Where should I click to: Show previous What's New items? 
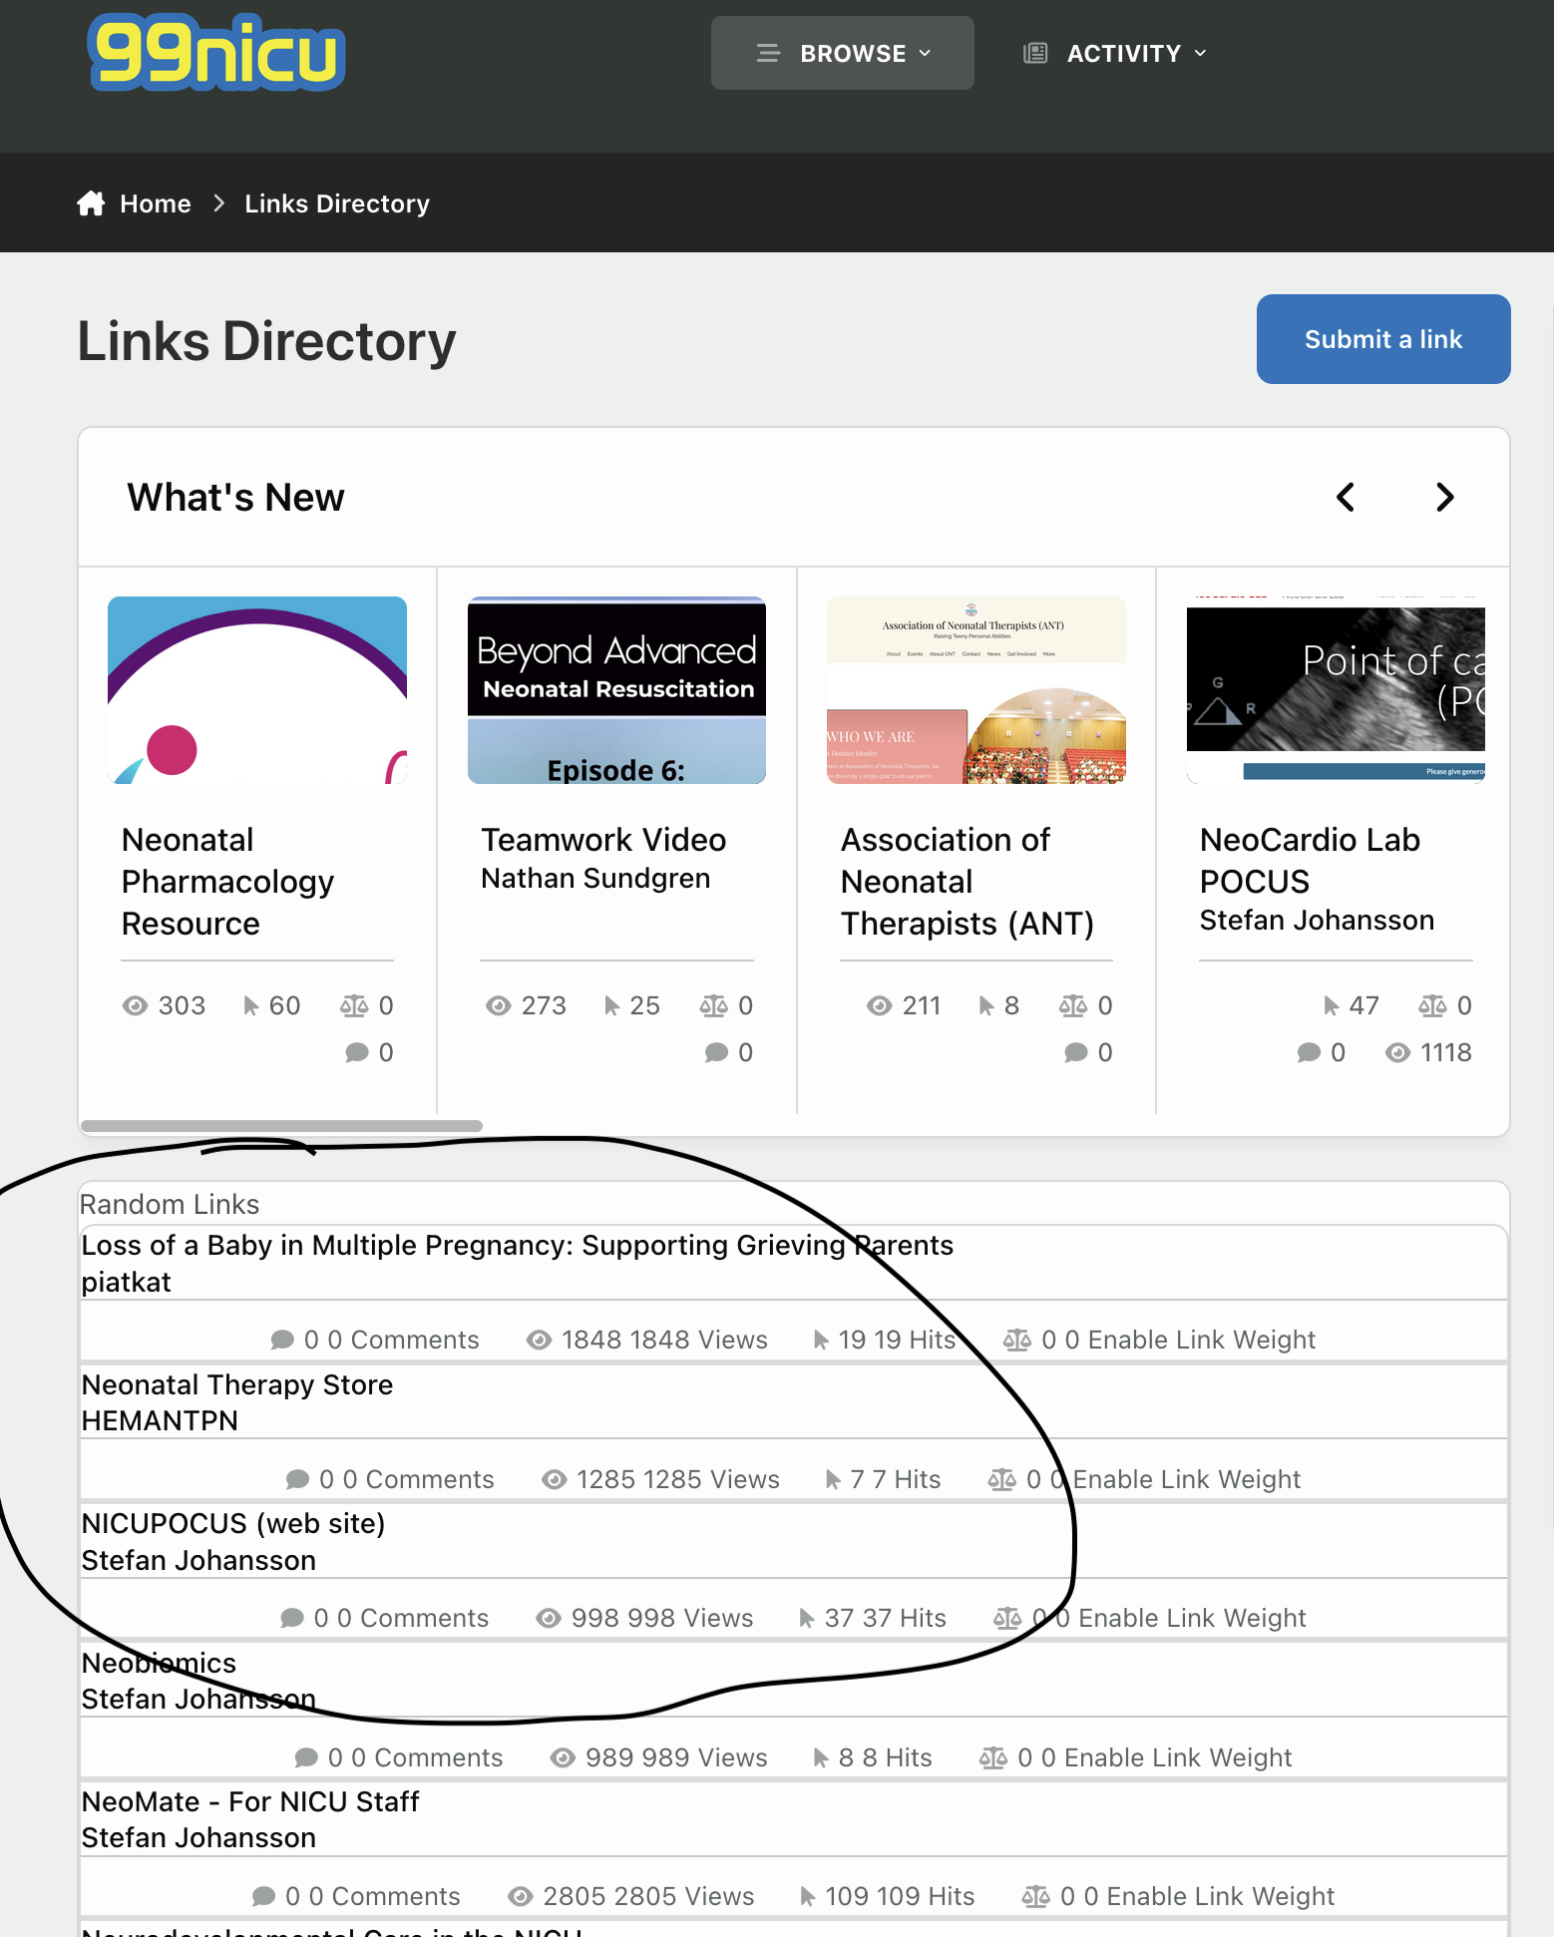point(1346,497)
